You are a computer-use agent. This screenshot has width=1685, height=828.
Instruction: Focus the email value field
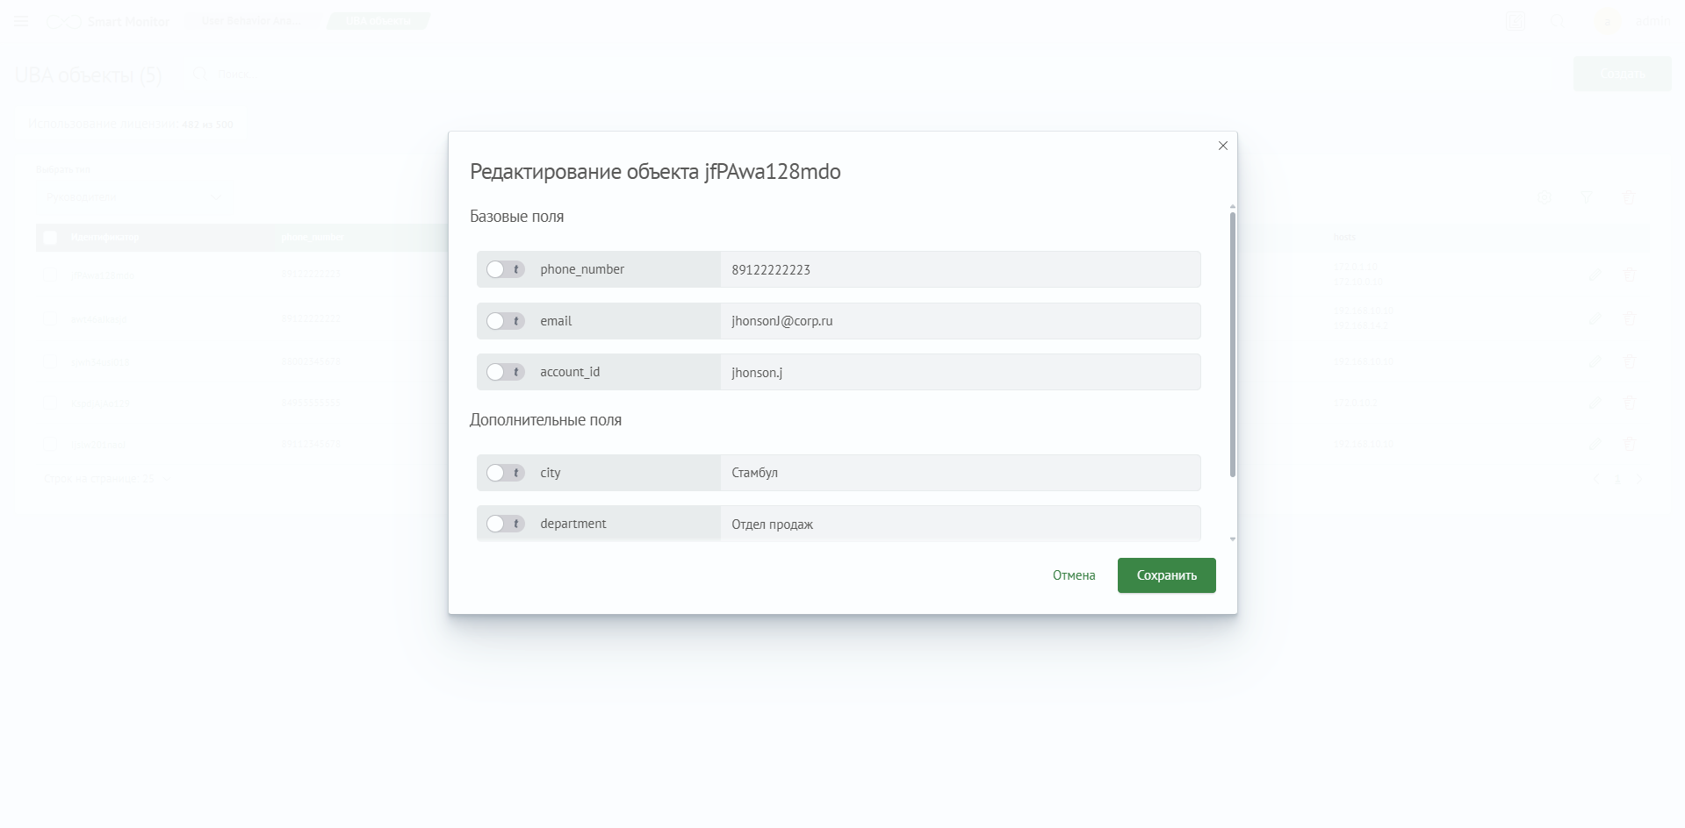[960, 321]
